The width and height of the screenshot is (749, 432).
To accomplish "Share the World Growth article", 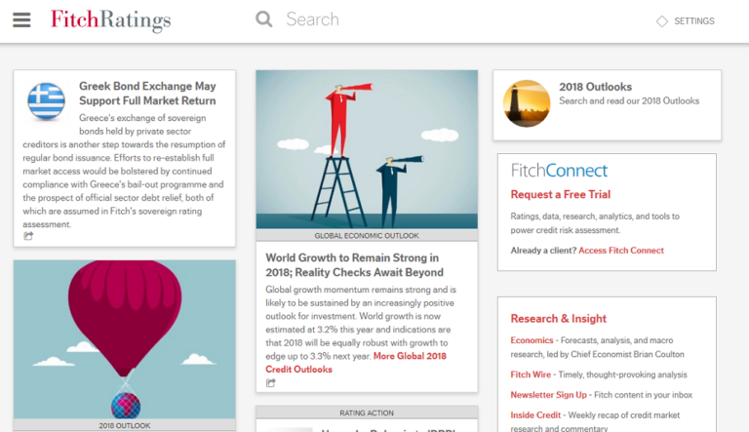I will point(271,383).
